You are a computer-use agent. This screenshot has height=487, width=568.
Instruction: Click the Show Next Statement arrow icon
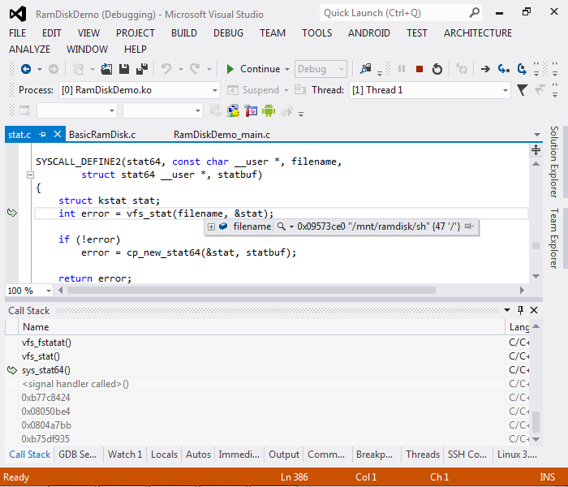point(485,69)
